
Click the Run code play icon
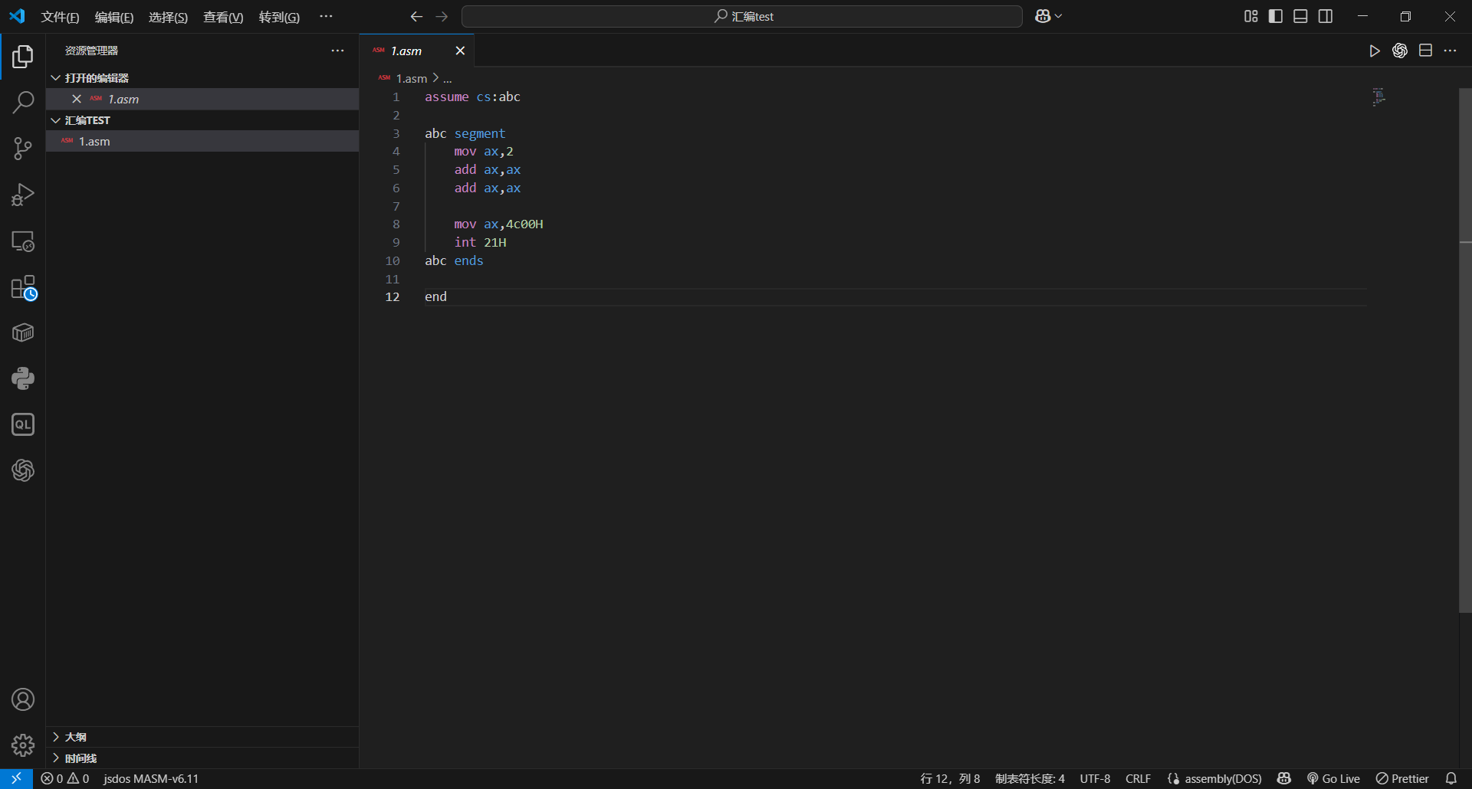click(x=1375, y=51)
